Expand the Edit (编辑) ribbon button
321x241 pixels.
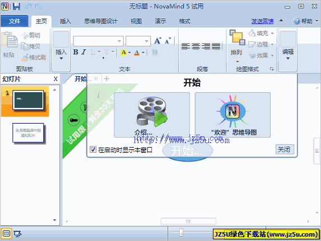tap(288, 51)
